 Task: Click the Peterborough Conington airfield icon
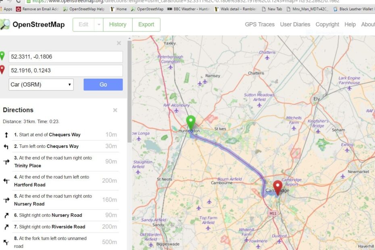[170, 67]
